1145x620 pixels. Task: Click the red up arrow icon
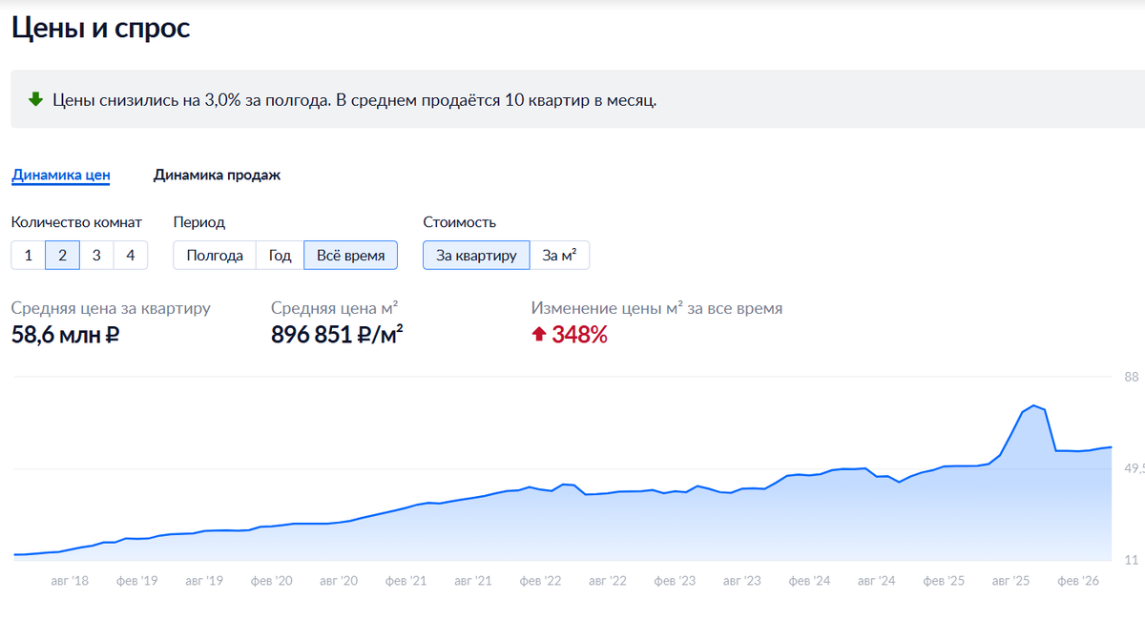point(539,335)
